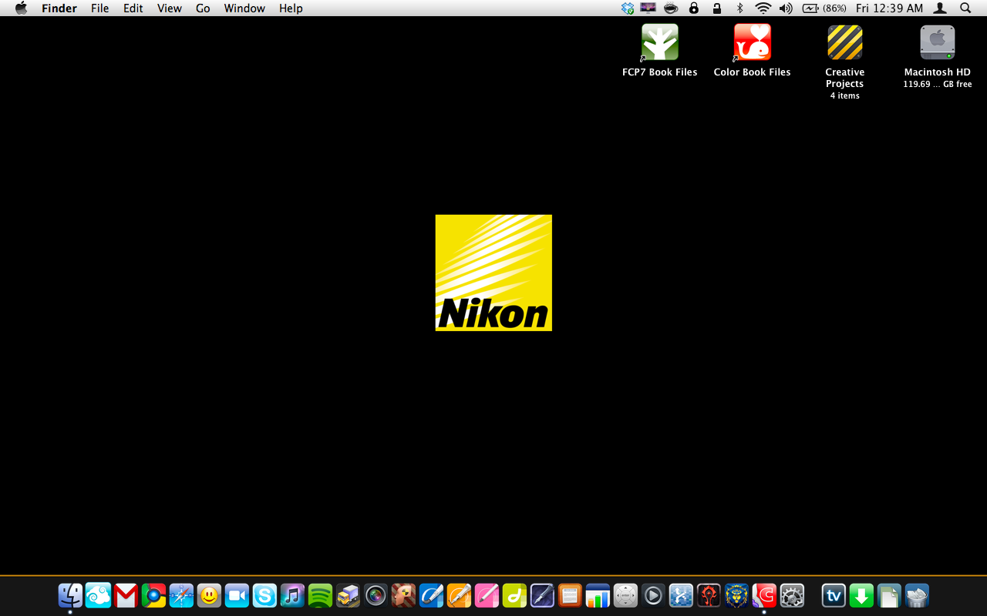This screenshot has height=616, width=987.
Task: Open the battery status 86% menu
Action: (824, 8)
